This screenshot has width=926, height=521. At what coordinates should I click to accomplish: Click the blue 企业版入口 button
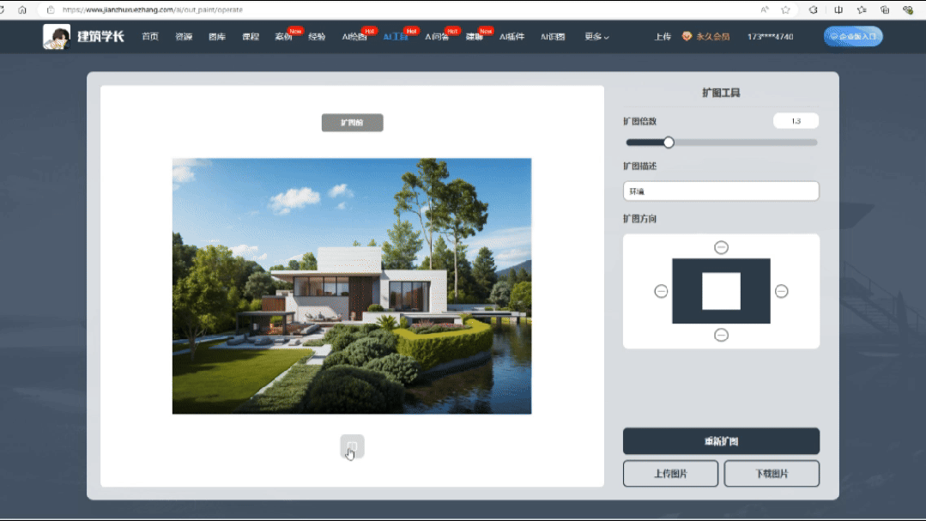(853, 37)
